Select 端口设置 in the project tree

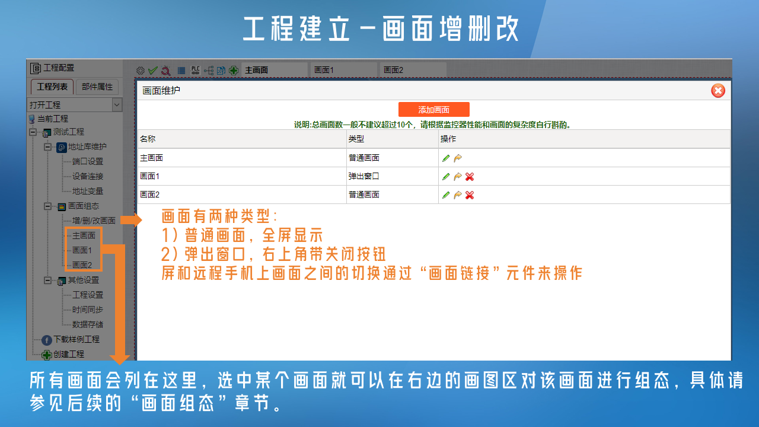tap(88, 162)
